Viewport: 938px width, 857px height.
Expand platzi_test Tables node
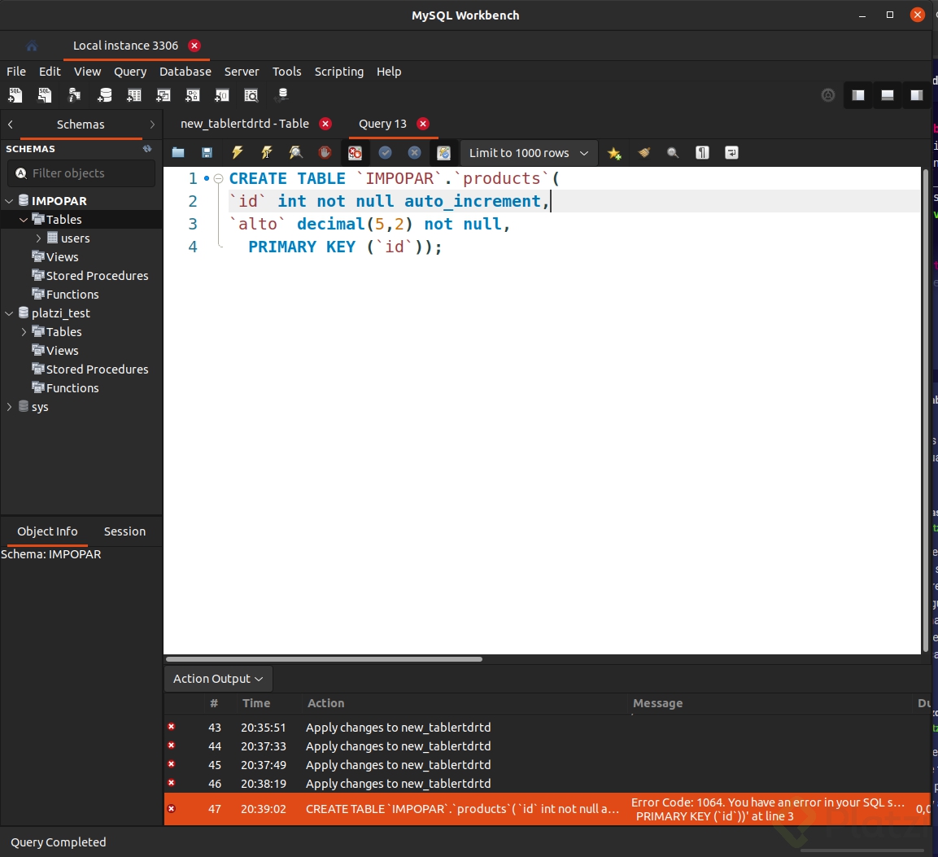click(x=24, y=331)
